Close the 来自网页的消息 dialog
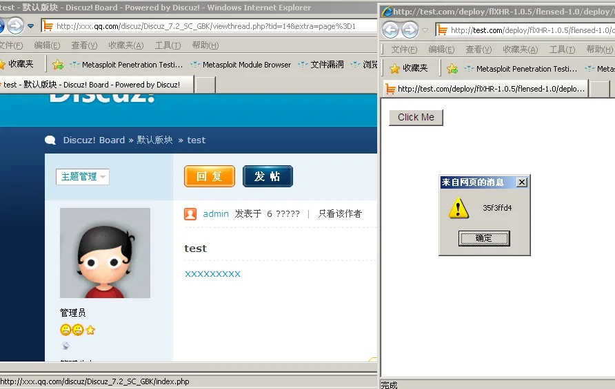 coord(522,182)
